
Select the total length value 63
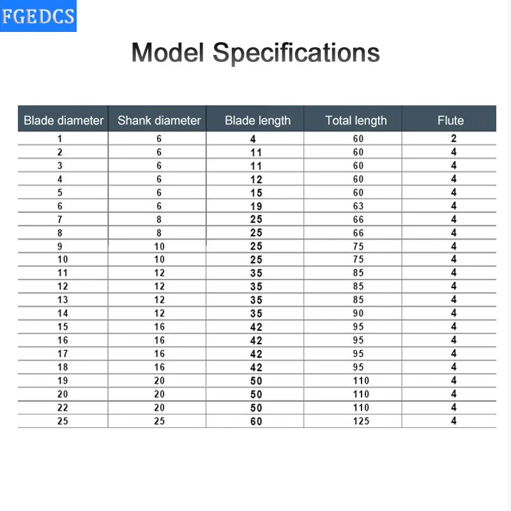pyautogui.click(x=358, y=206)
